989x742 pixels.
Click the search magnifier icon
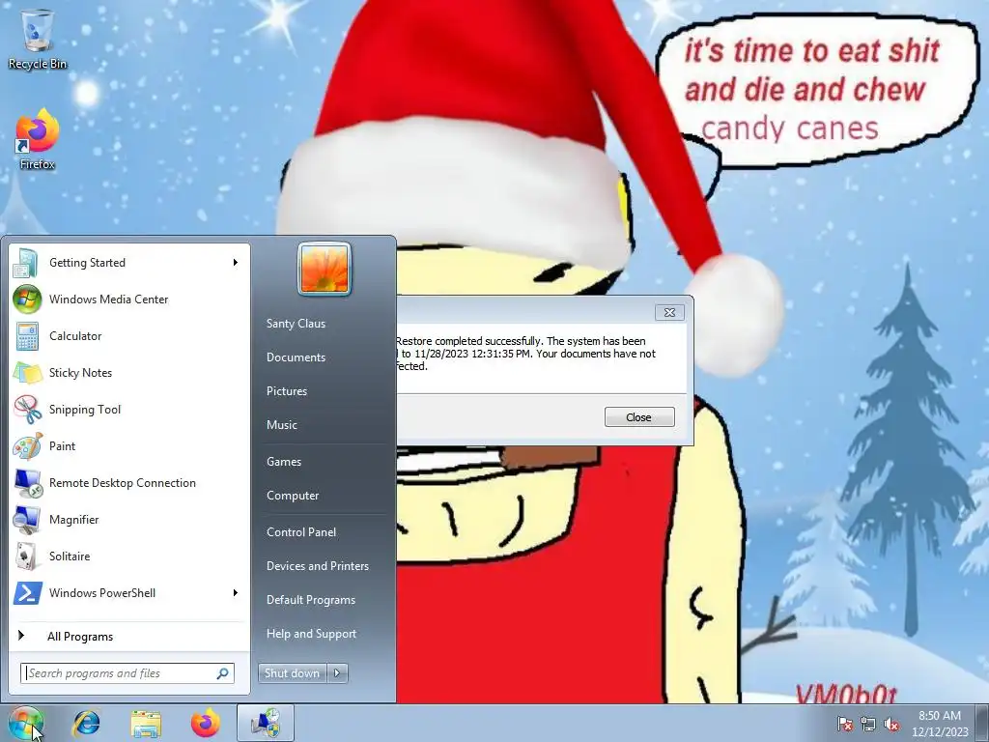pyautogui.click(x=223, y=673)
